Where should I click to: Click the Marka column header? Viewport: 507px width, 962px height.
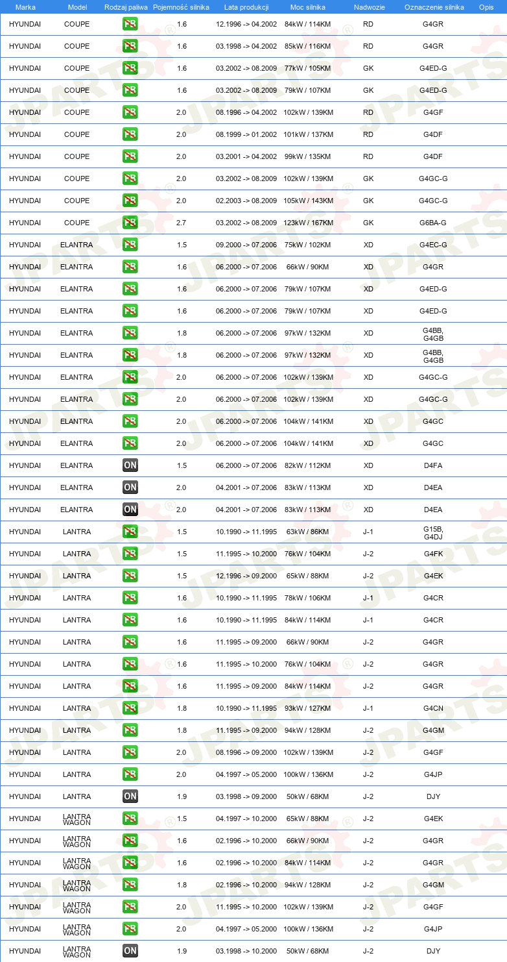[25, 7]
